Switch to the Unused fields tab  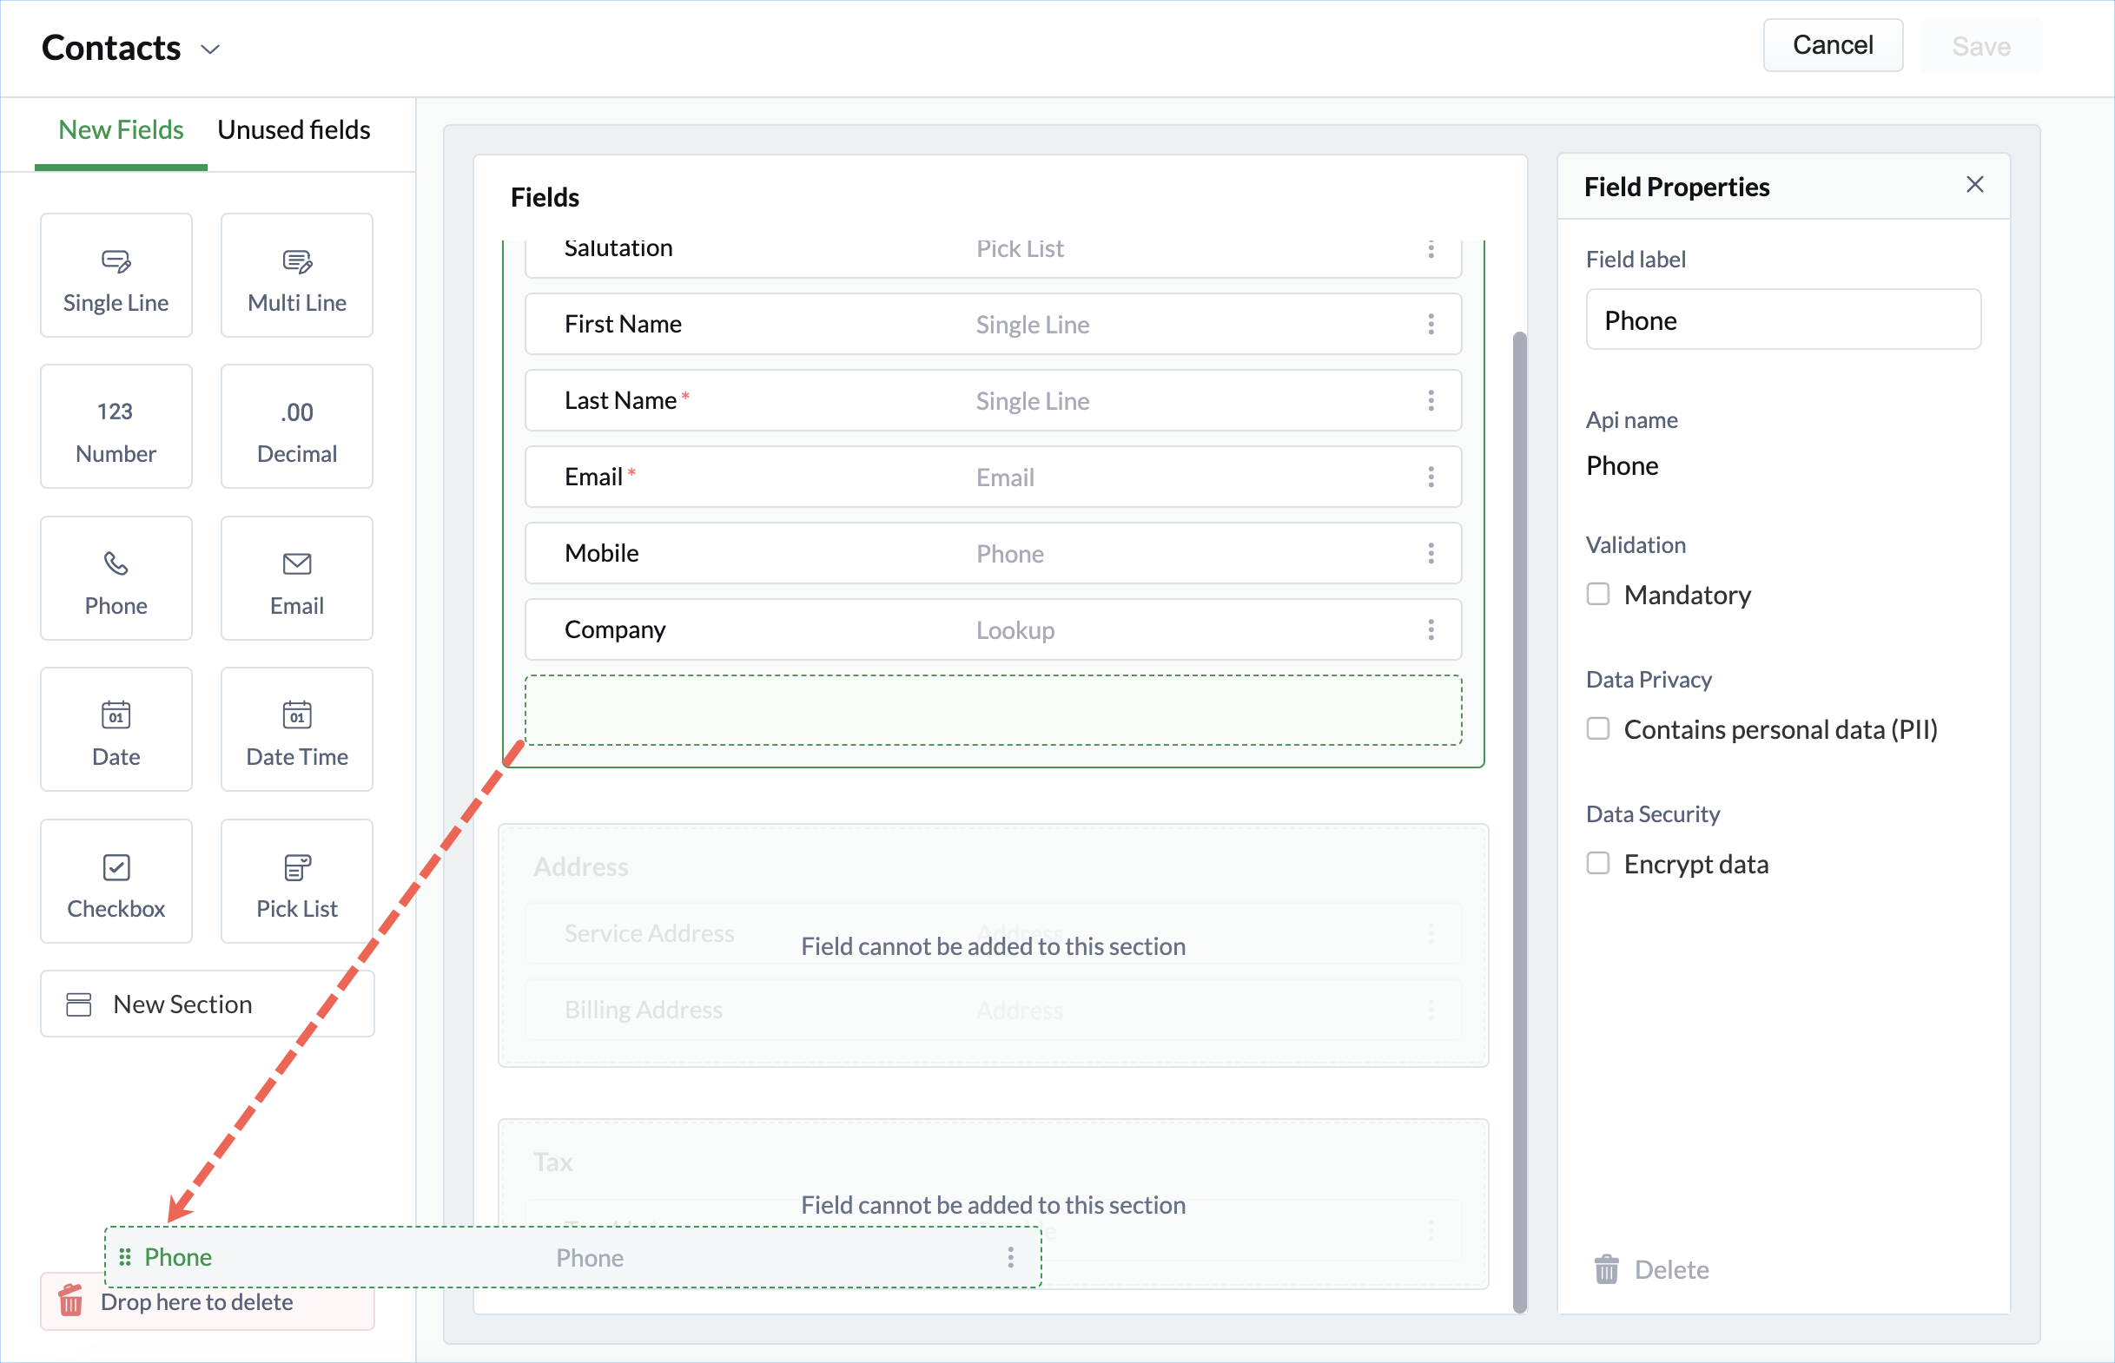pyautogui.click(x=294, y=130)
